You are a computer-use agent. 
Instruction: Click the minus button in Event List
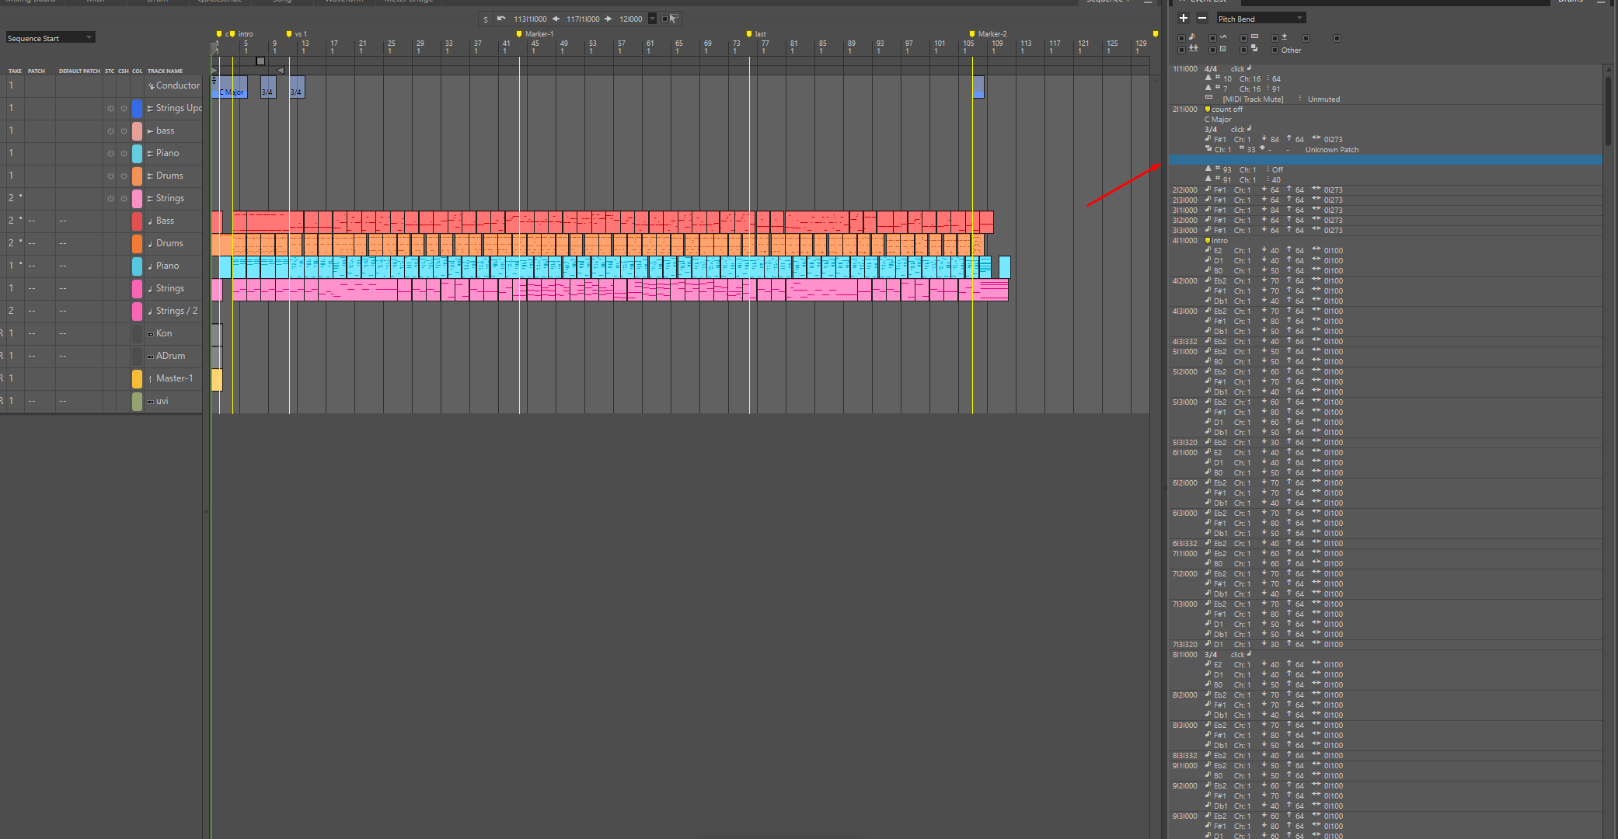click(1201, 18)
